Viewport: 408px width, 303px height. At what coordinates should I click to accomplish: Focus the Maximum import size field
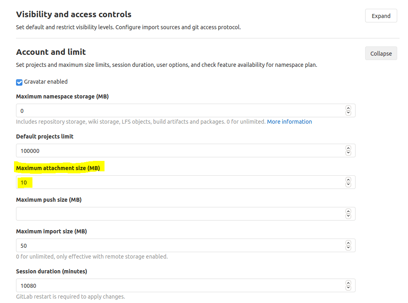180,246
